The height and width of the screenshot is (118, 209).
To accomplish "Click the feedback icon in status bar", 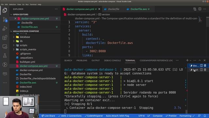I will 199,116.
